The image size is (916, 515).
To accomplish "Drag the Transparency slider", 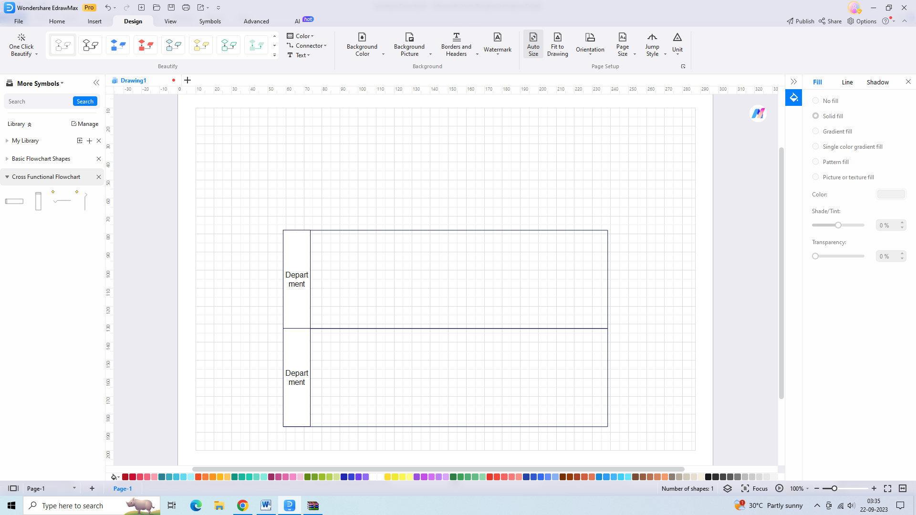I will click(x=815, y=257).
